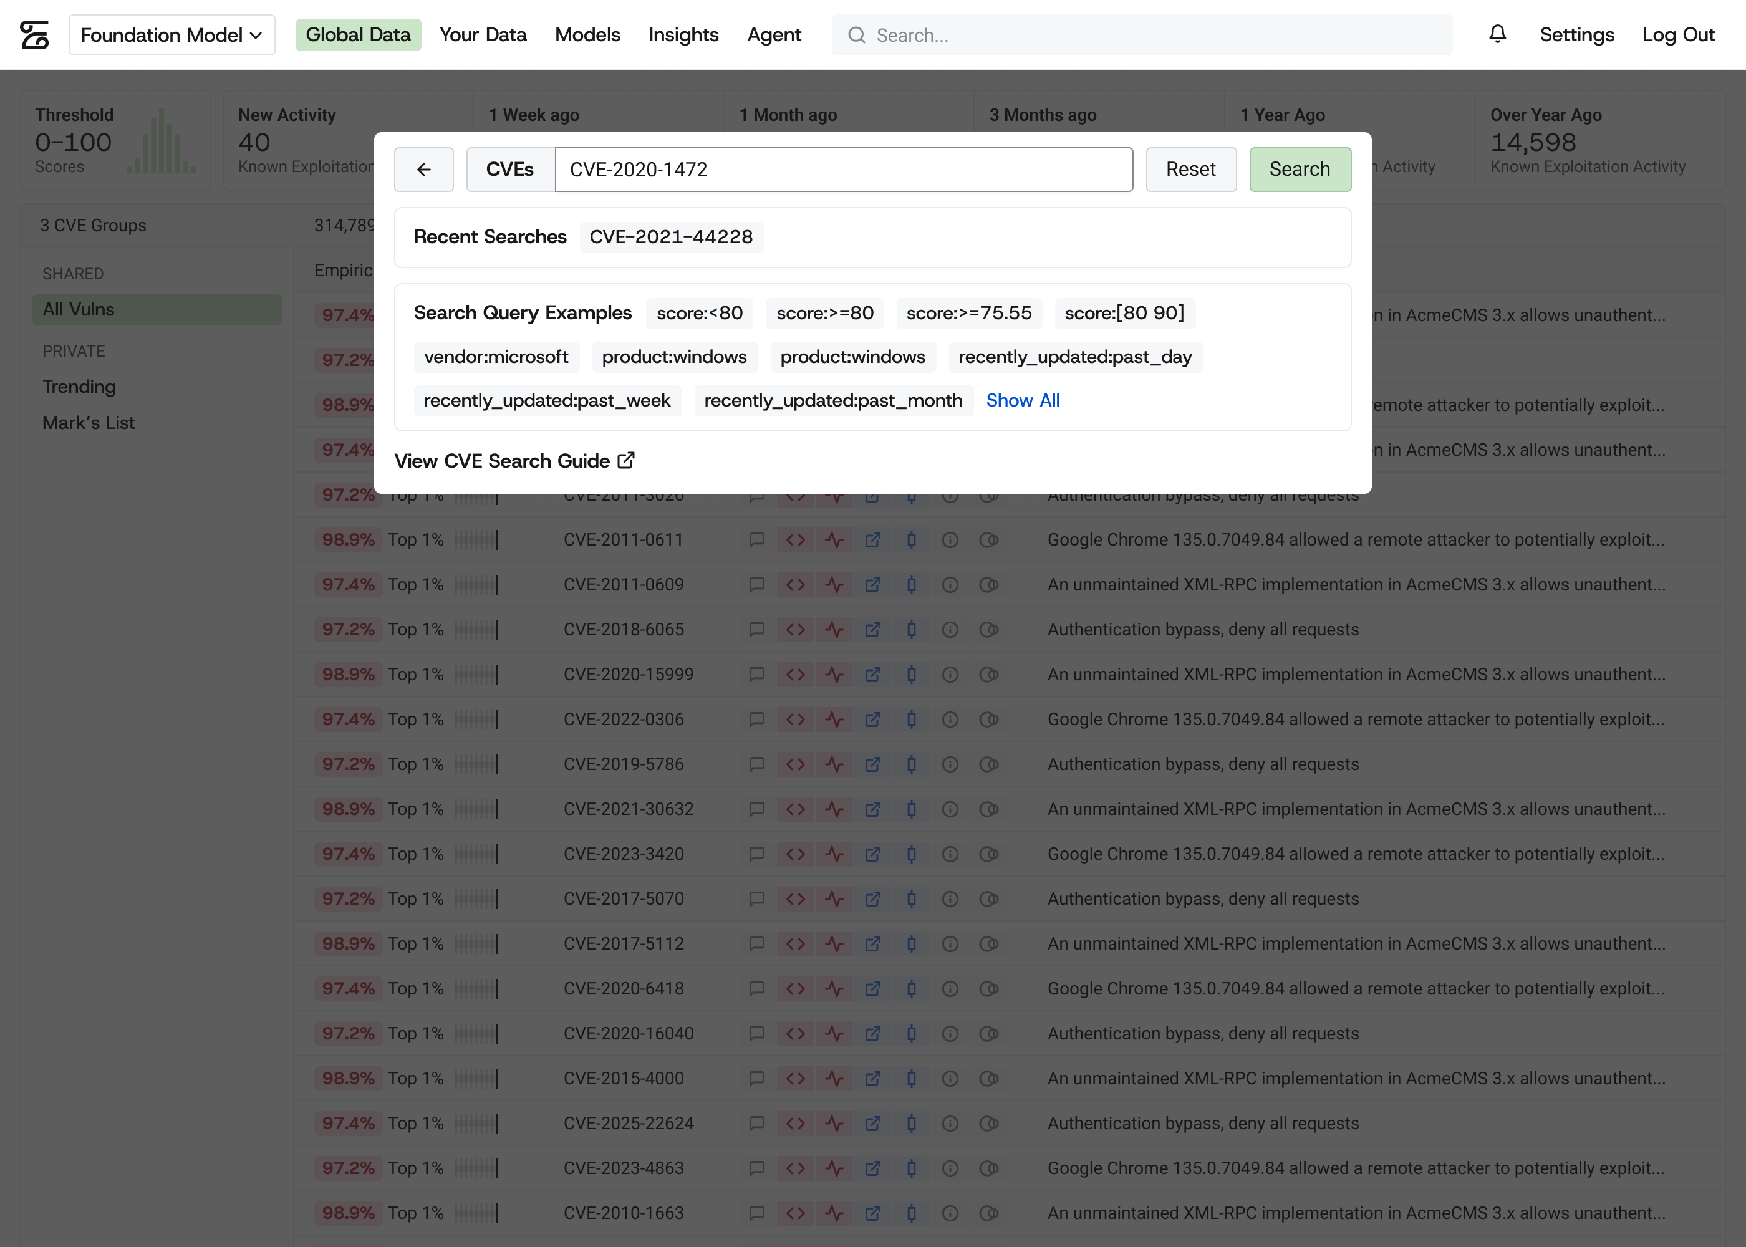The width and height of the screenshot is (1746, 1247).
Task: Go back using the arrow button in search dialog
Action: (424, 169)
